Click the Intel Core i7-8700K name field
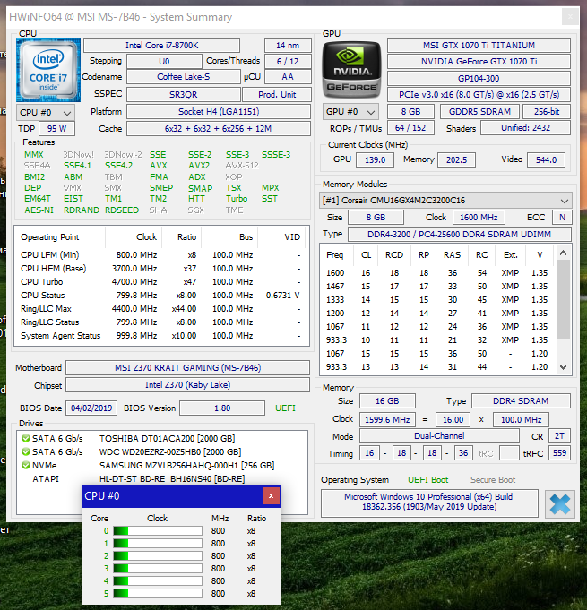 click(161, 46)
